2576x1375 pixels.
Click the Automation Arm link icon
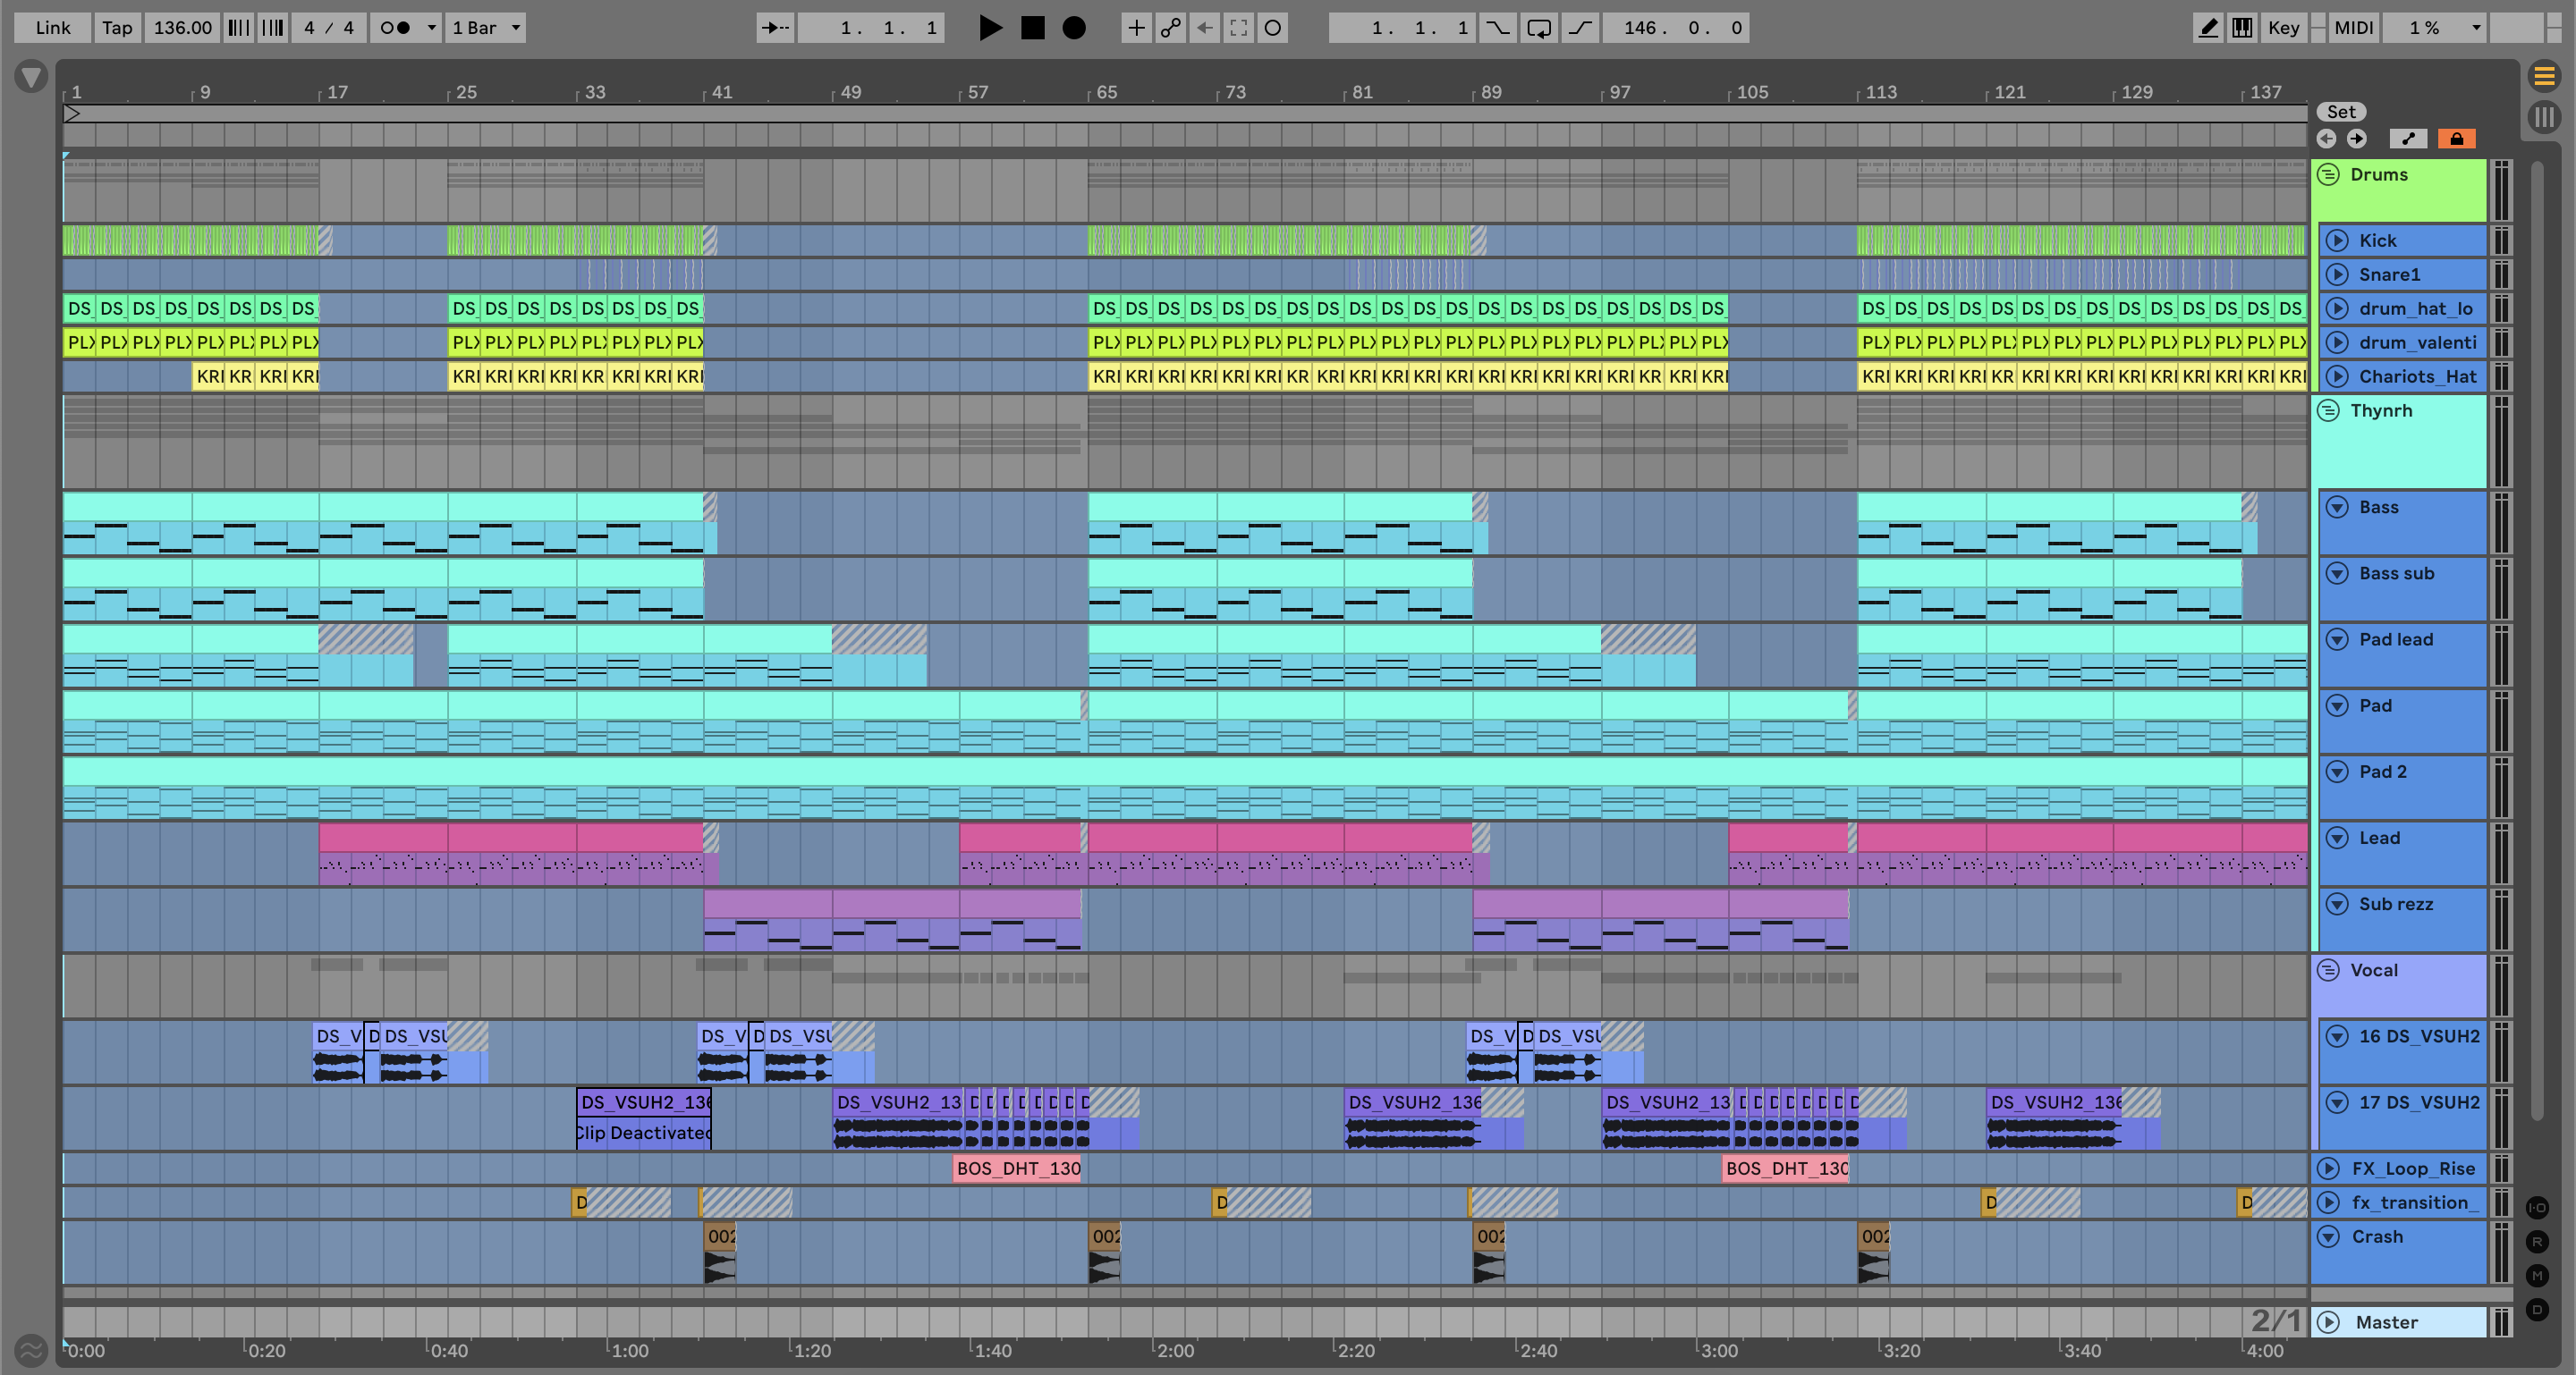(x=1170, y=28)
